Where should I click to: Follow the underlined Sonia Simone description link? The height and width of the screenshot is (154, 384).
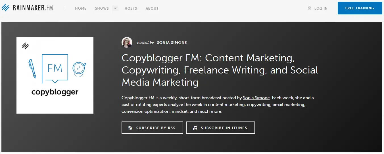[256, 98]
